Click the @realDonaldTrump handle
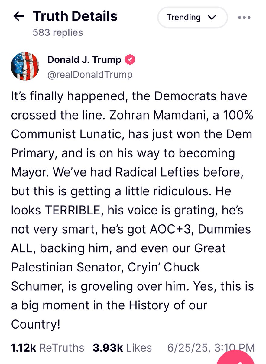 point(90,75)
